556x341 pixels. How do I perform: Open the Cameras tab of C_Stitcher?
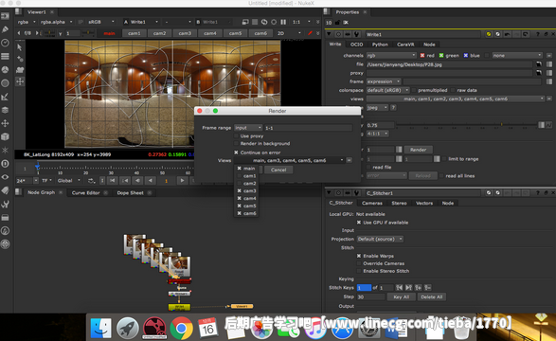pyautogui.click(x=372, y=203)
